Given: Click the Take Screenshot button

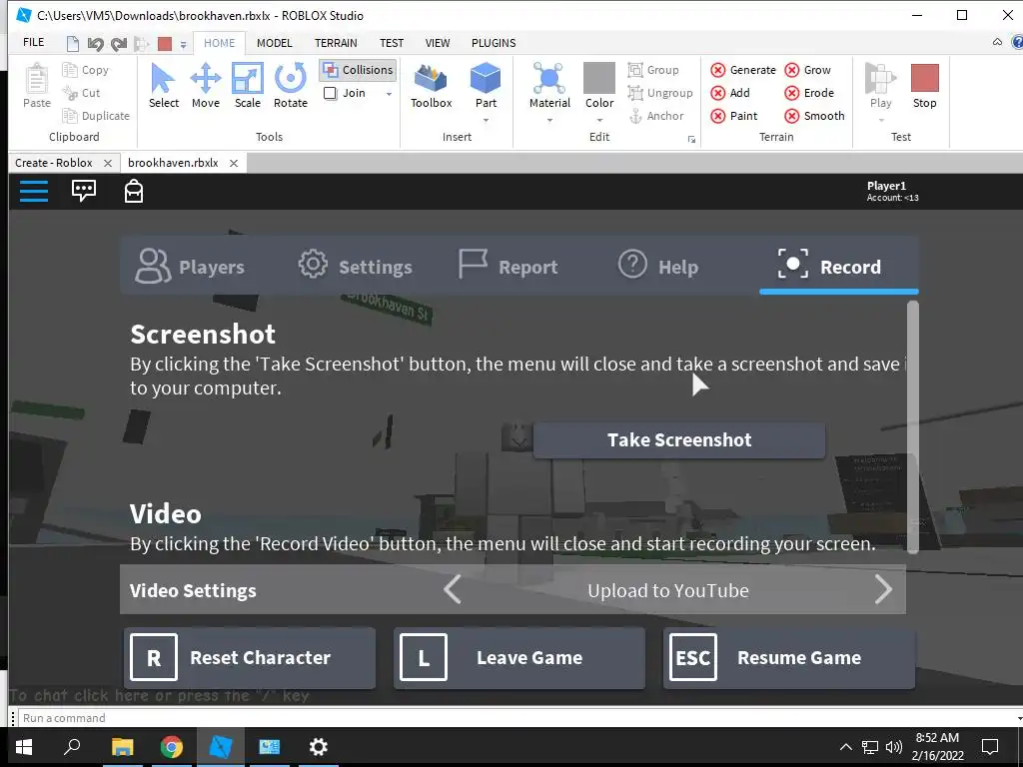Looking at the screenshot, I should pyautogui.click(x=679, y=439).
